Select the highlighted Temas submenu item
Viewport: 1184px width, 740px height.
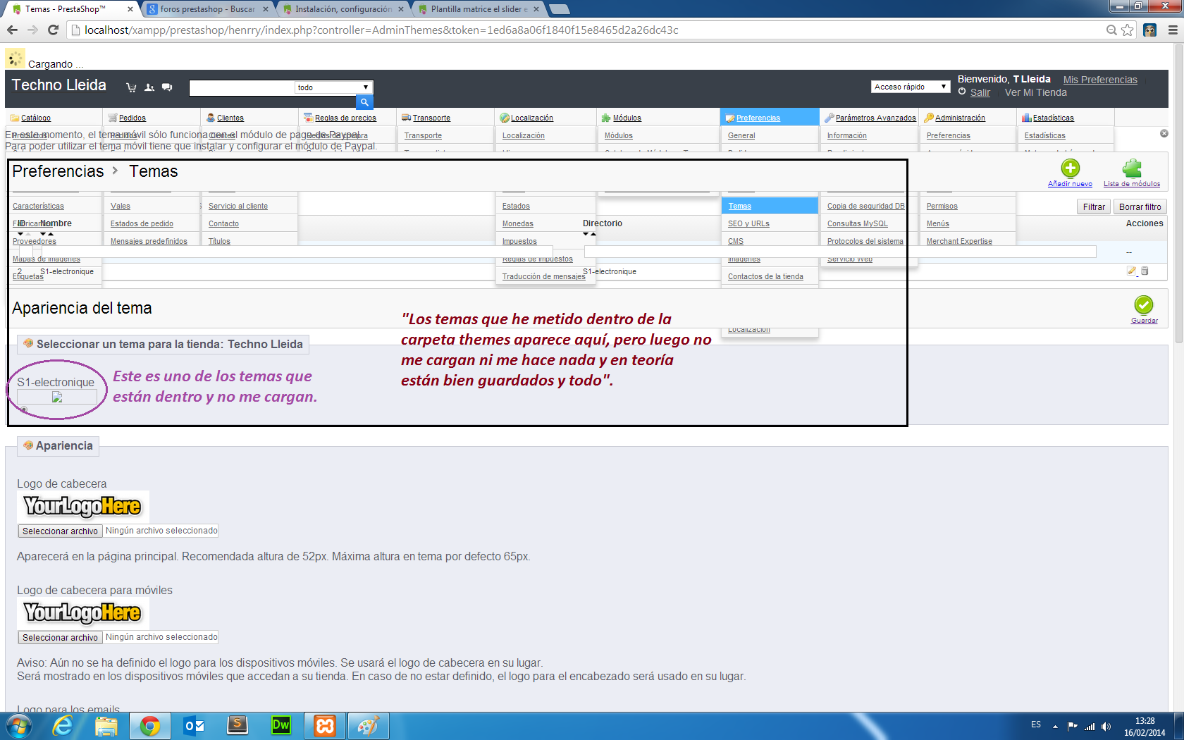pos(770,206)
